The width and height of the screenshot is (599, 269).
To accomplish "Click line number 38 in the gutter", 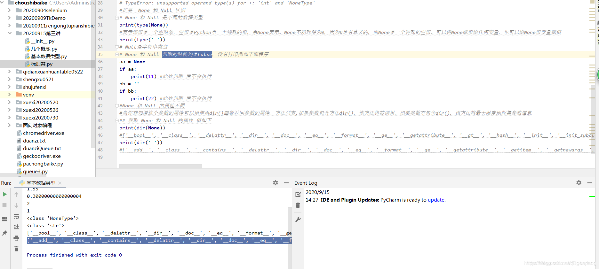I will tap(100, 76).
